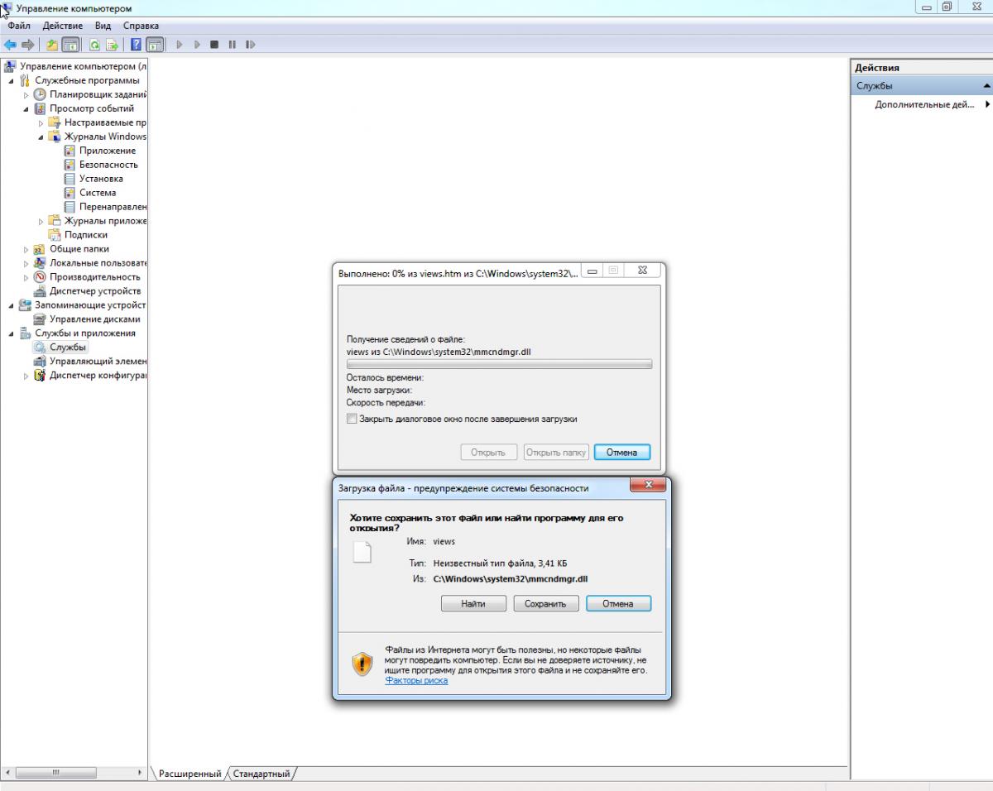Click the blank file icon in security dialog
The width and height of the screenshot is (993, 791).
tap(362, 551)
